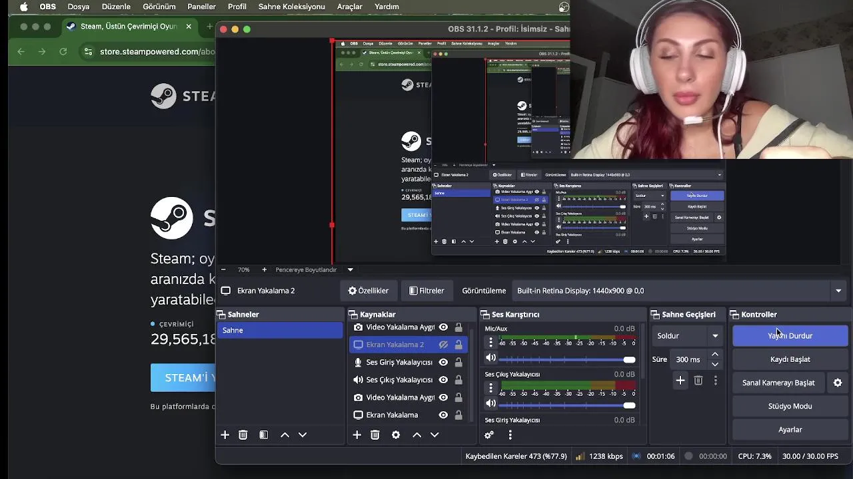Mute the Ses Çıkış Yakalayıcısı mixer channel
Viewport: 853px width, 479px height.
click(491, 404)
